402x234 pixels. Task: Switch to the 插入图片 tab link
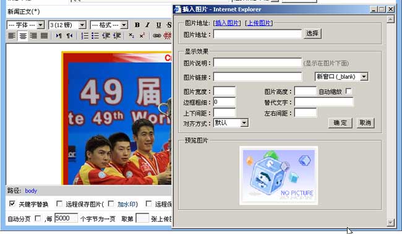(227, 23)
